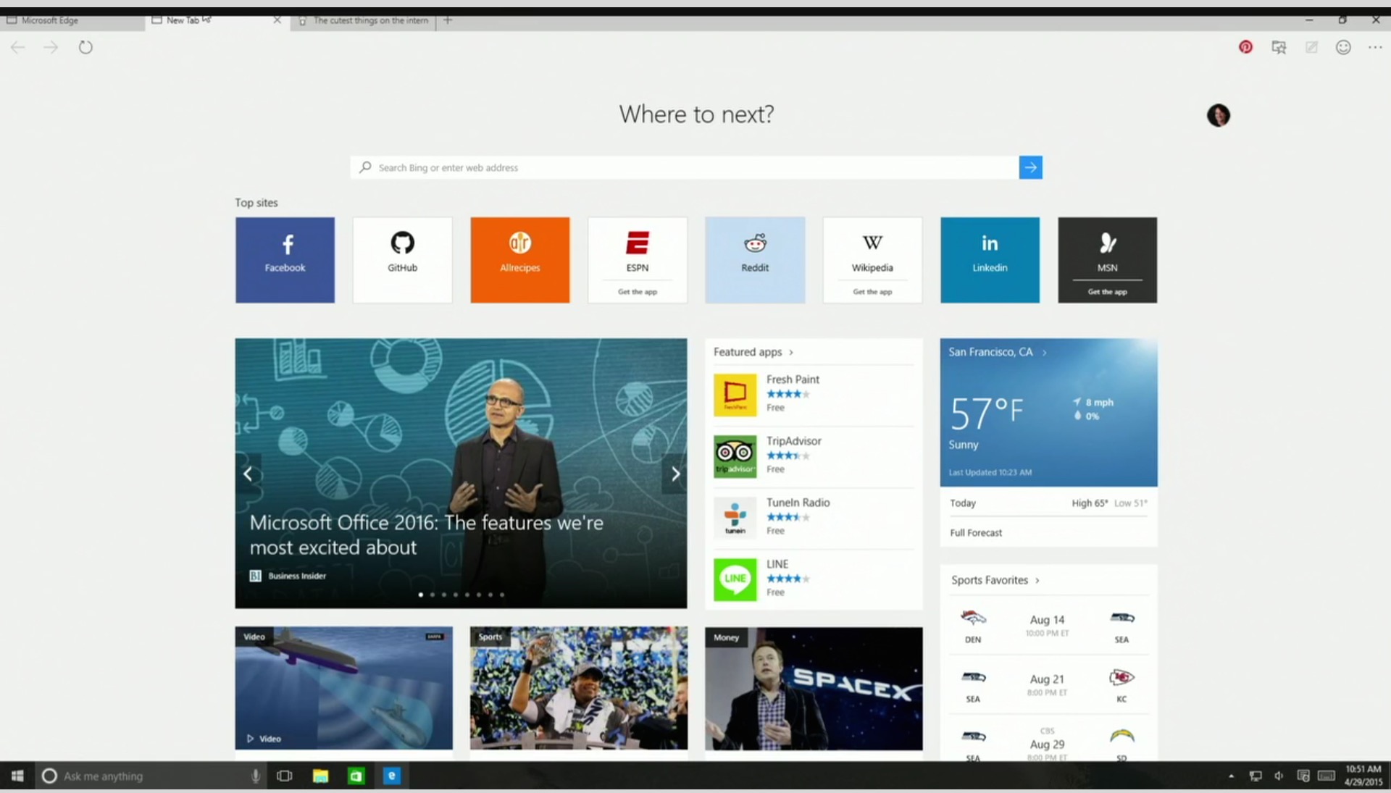This screenshot has width=1391, height=793.
Task: Click the LINE app icon in featured apps
Action: [x=735, y=577]
